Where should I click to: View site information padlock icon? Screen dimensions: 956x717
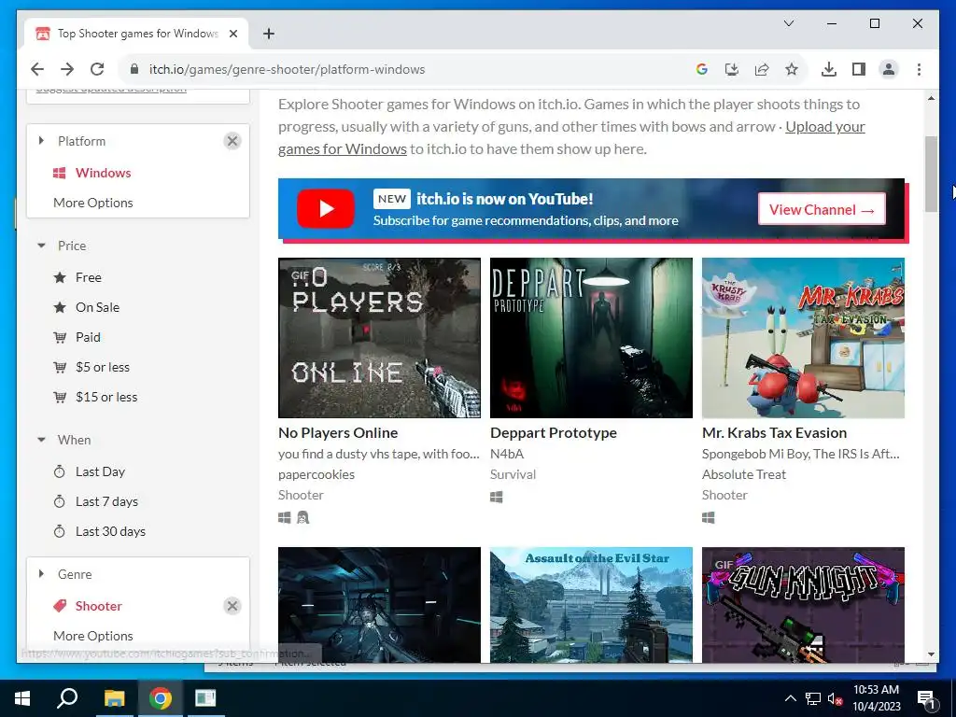134,69
